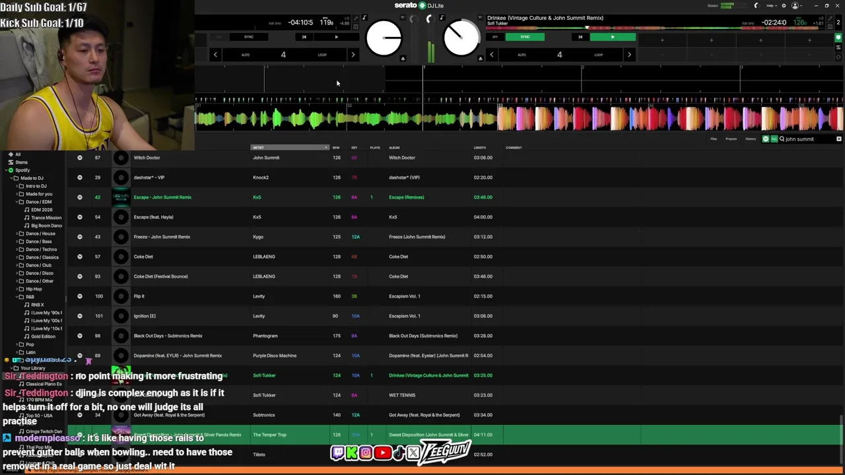
Task: Expand Dance / House folder
Action: (16, 234)
